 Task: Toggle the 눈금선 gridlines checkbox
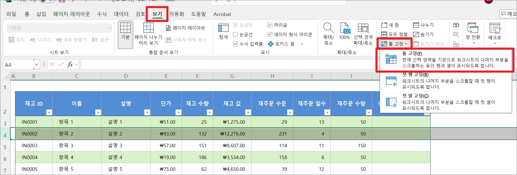pyautogui.click(x=235, y=34)
